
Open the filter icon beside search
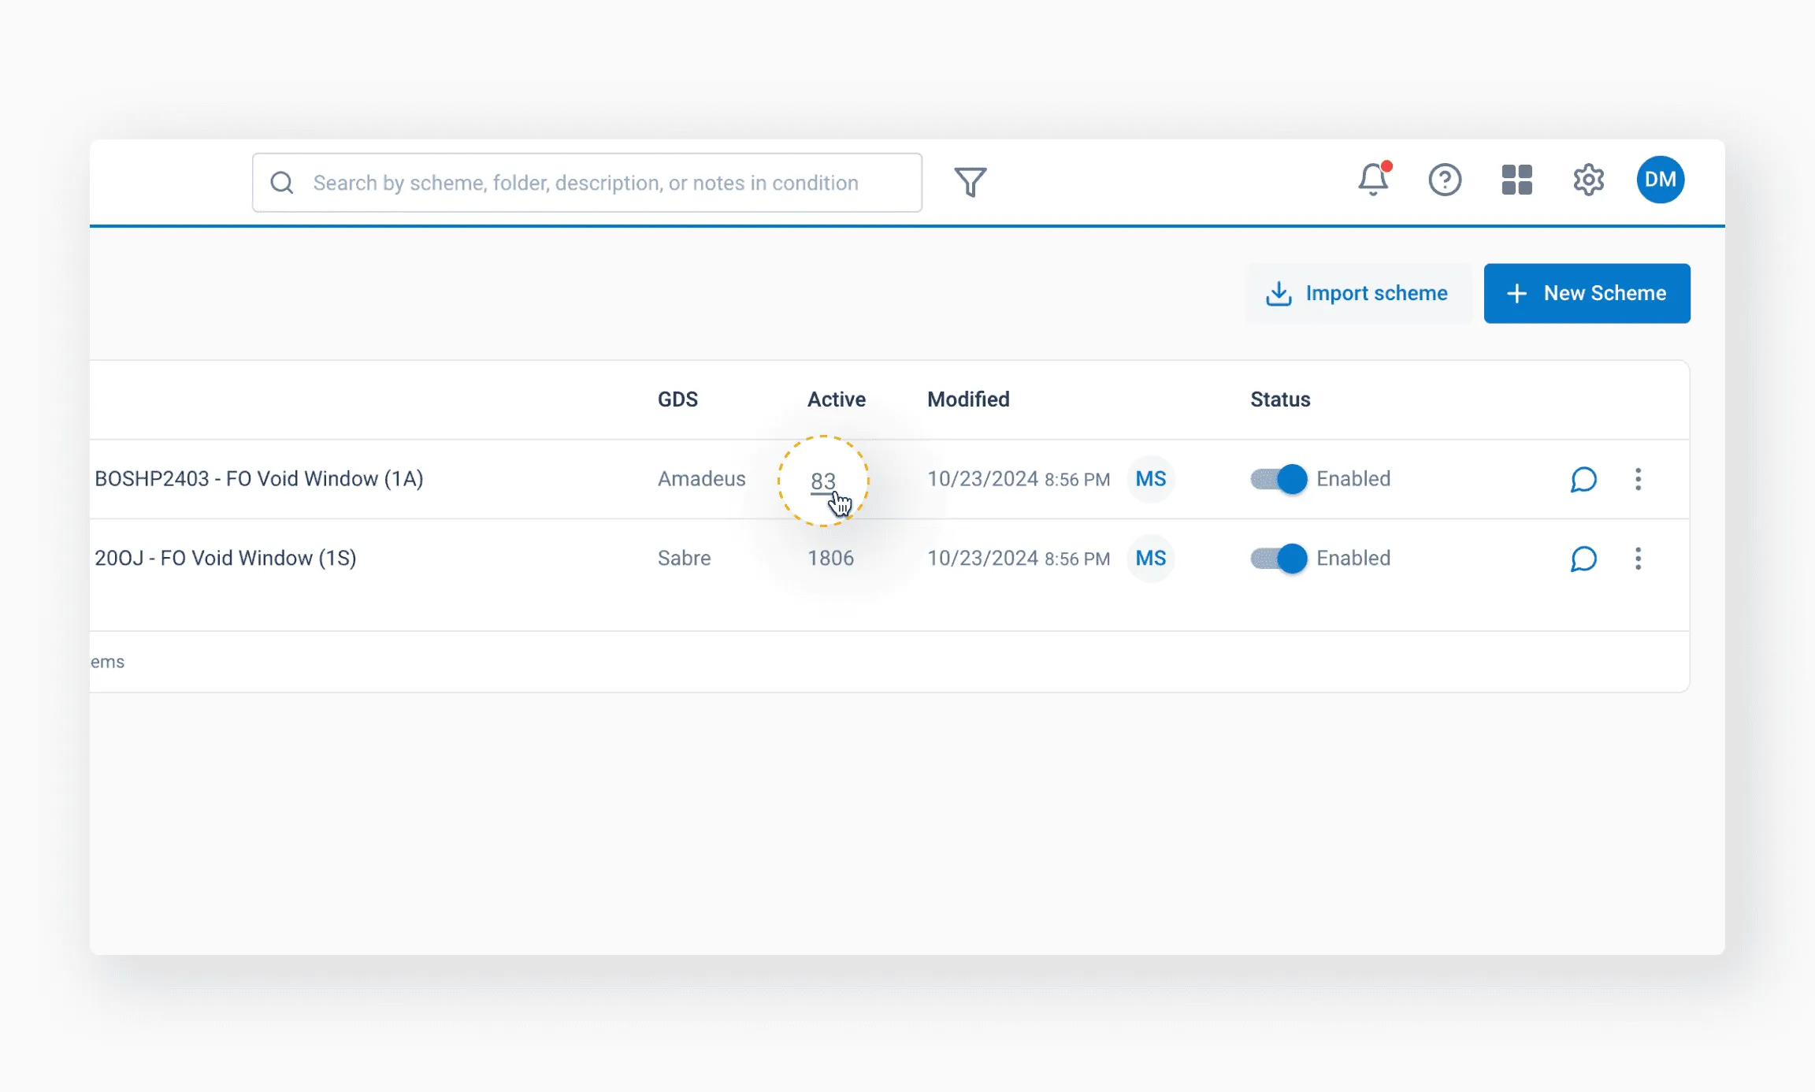coord(970,182)
